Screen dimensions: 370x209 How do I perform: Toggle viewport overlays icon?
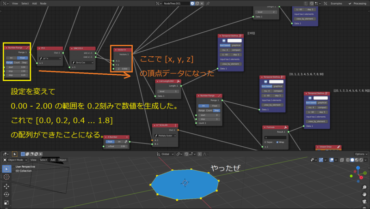tap(332, 160)
